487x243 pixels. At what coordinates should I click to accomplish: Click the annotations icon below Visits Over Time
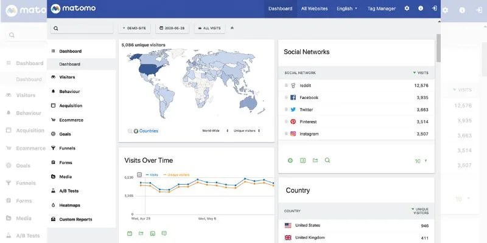[x=164, y=233]
